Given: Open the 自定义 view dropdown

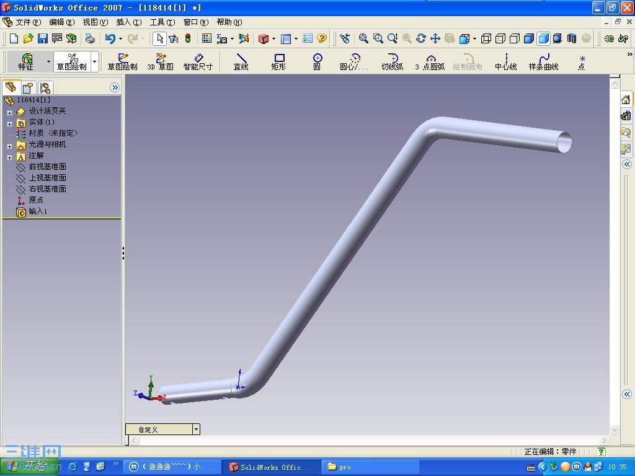Looking at the screenshot, I should (x=196, y=429).
